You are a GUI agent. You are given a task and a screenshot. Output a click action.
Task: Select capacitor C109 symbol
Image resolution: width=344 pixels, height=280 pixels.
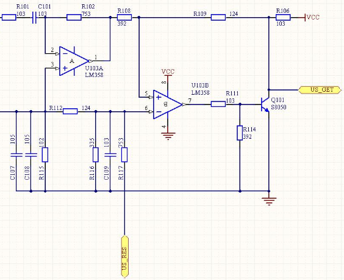pos(110,155)
